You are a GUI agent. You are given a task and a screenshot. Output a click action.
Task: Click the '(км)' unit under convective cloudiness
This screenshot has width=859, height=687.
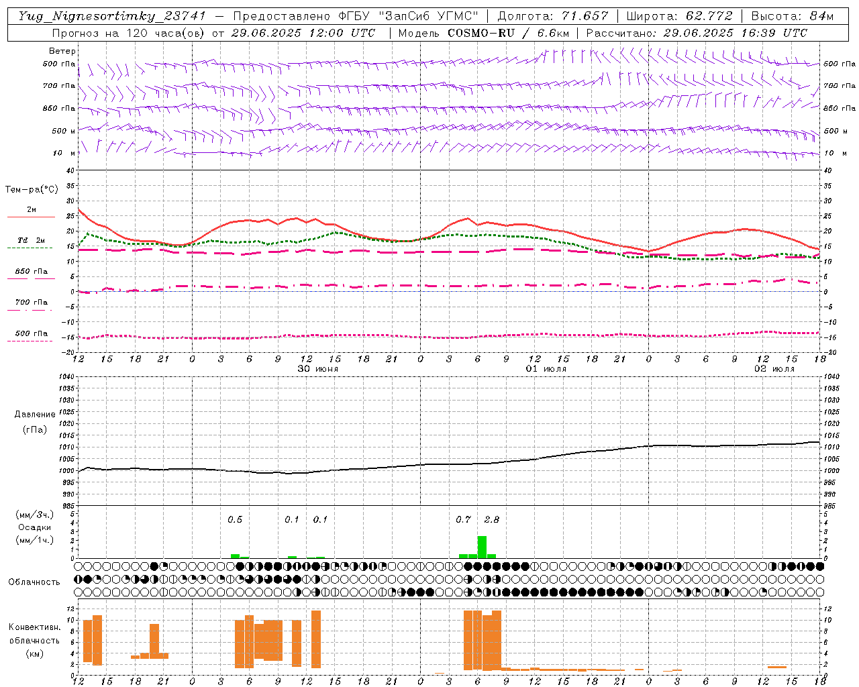(x=34, y=653)
